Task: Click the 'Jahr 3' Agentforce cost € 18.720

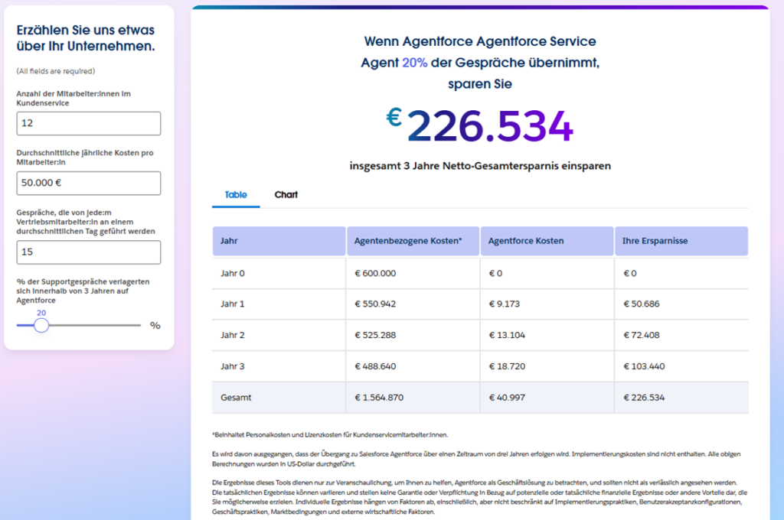Action: pos(509,366)
